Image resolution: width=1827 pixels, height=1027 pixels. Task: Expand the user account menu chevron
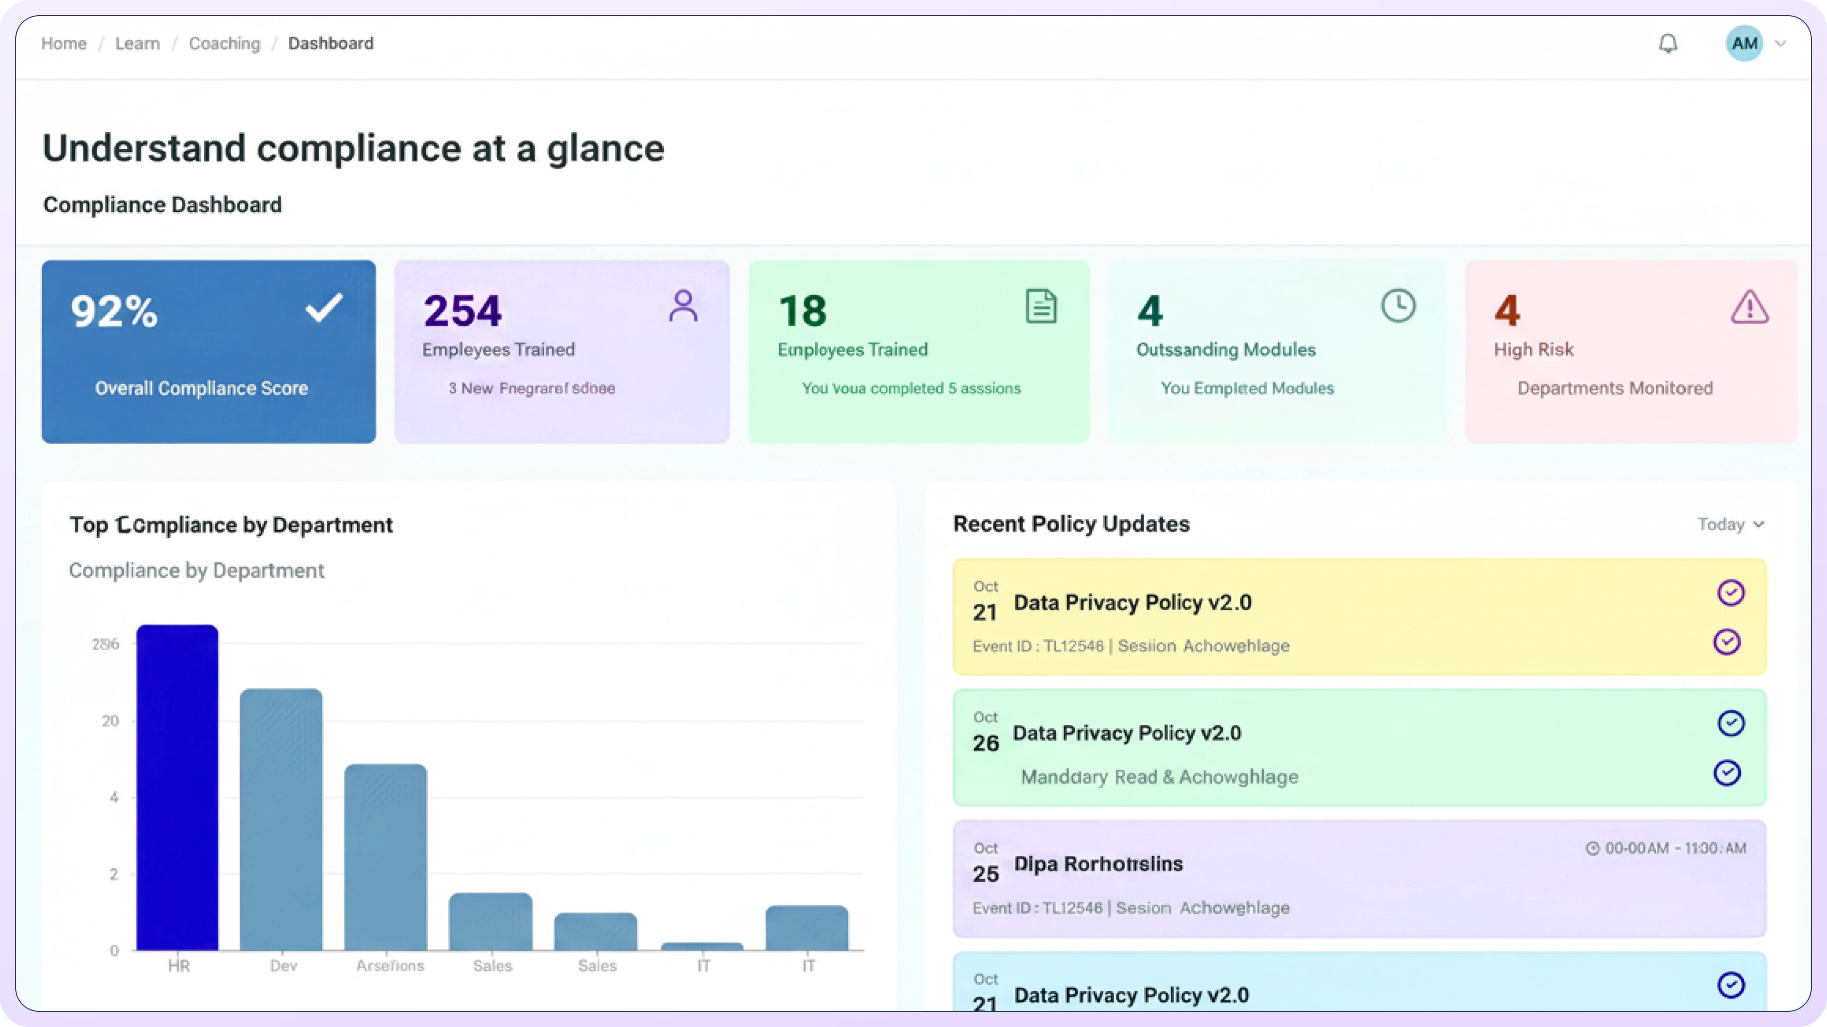pyautogui.click(x=1780, y=44)
